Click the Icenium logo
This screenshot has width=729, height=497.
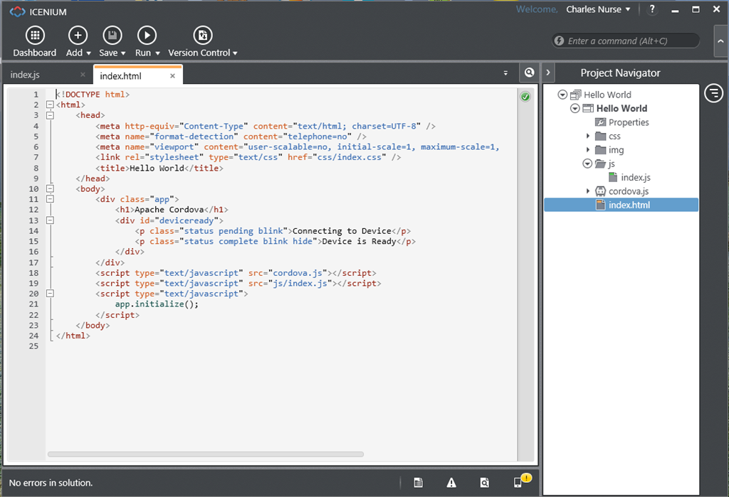pos(18,11)
